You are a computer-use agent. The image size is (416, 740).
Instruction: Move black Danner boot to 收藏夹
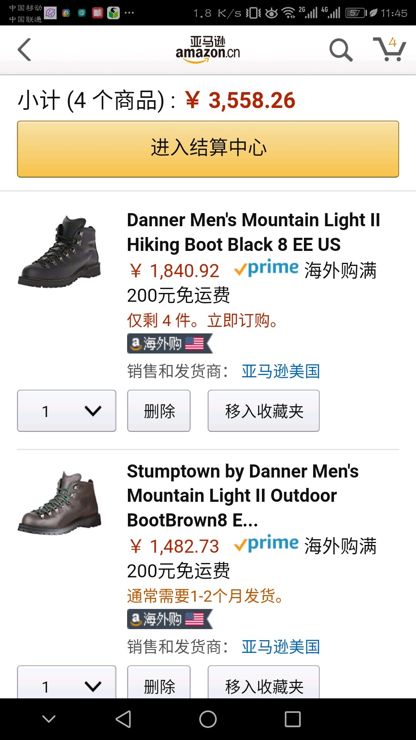pos(264,411)
